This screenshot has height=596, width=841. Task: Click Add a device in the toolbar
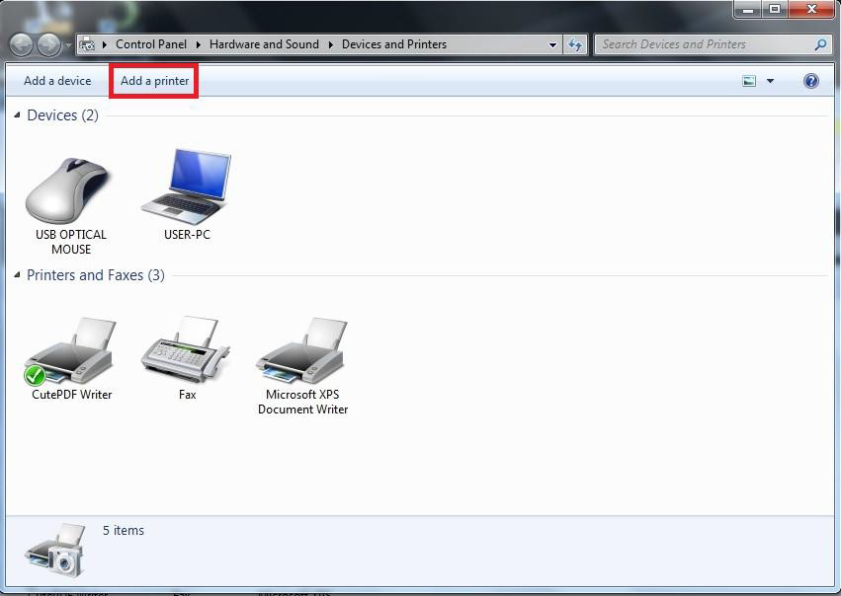57,81
